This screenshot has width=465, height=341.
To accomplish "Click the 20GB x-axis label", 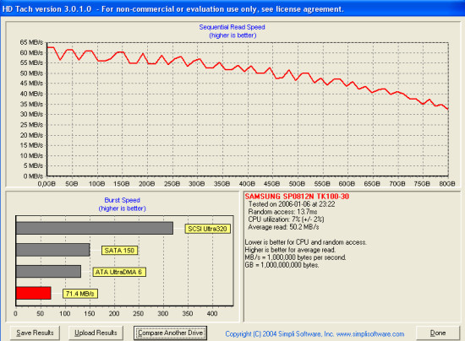I will coord(147,184).
